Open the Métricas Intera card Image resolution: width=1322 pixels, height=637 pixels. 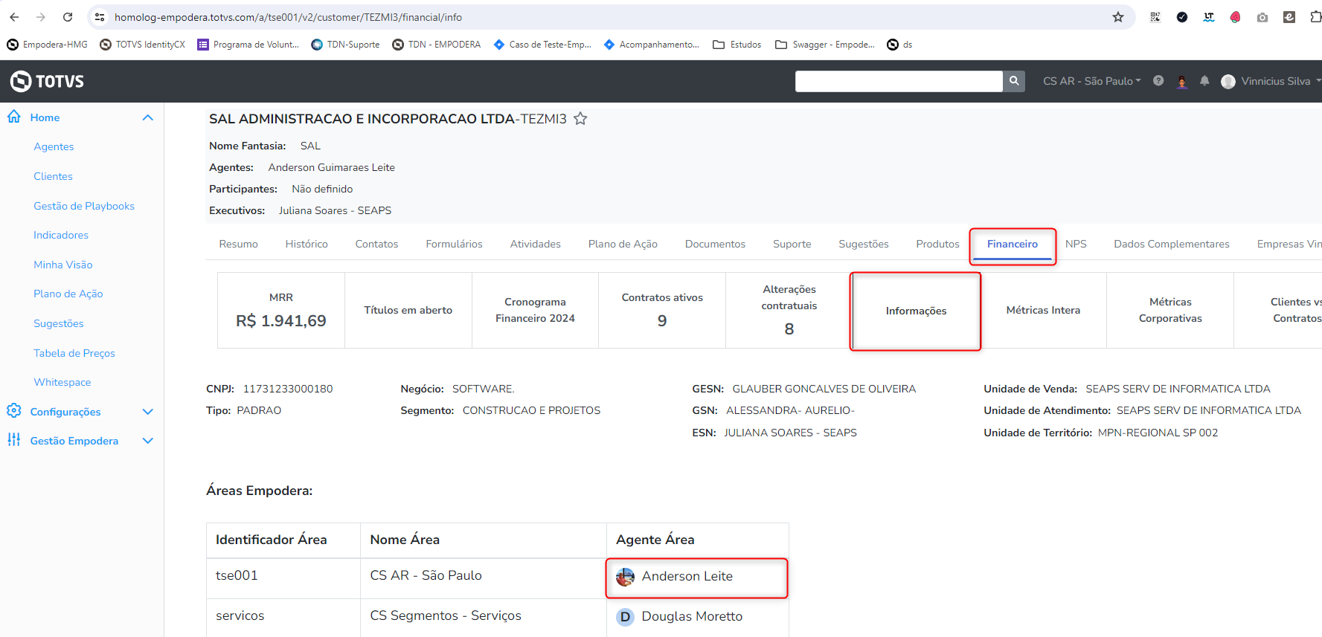coord(1043,310)
